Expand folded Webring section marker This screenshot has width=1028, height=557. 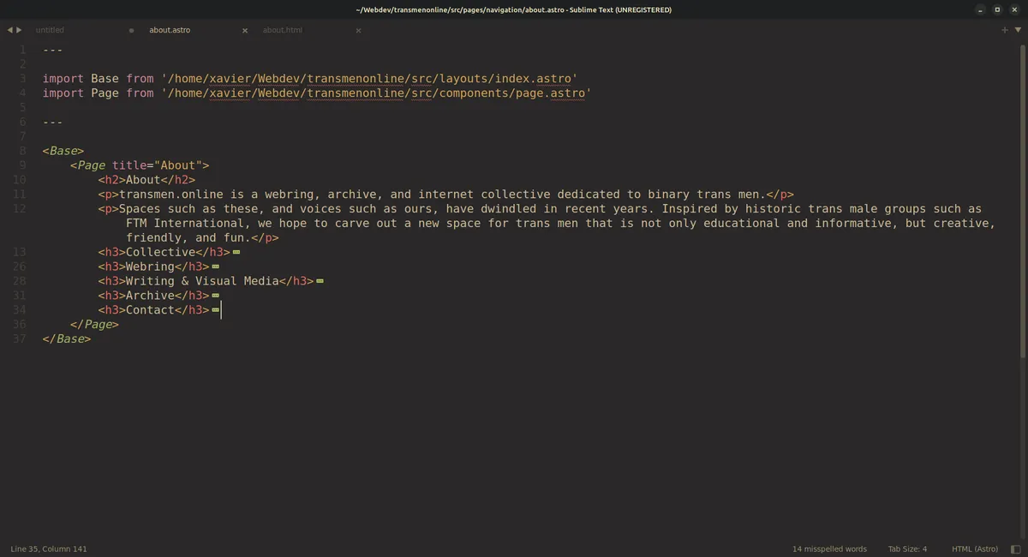coord(215,267)
